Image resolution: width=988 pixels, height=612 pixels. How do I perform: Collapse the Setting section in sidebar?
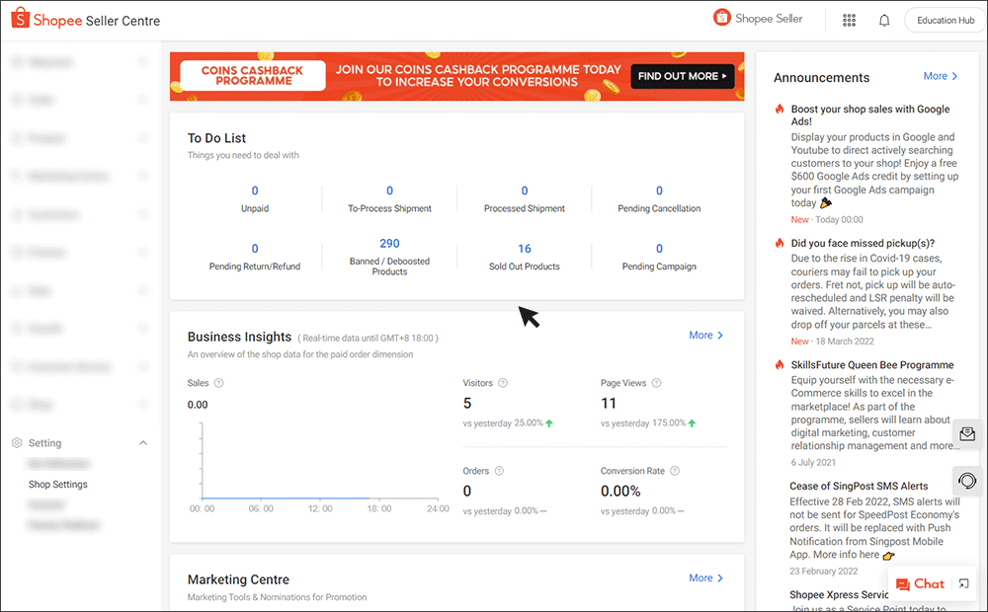[x=142, y=442]
